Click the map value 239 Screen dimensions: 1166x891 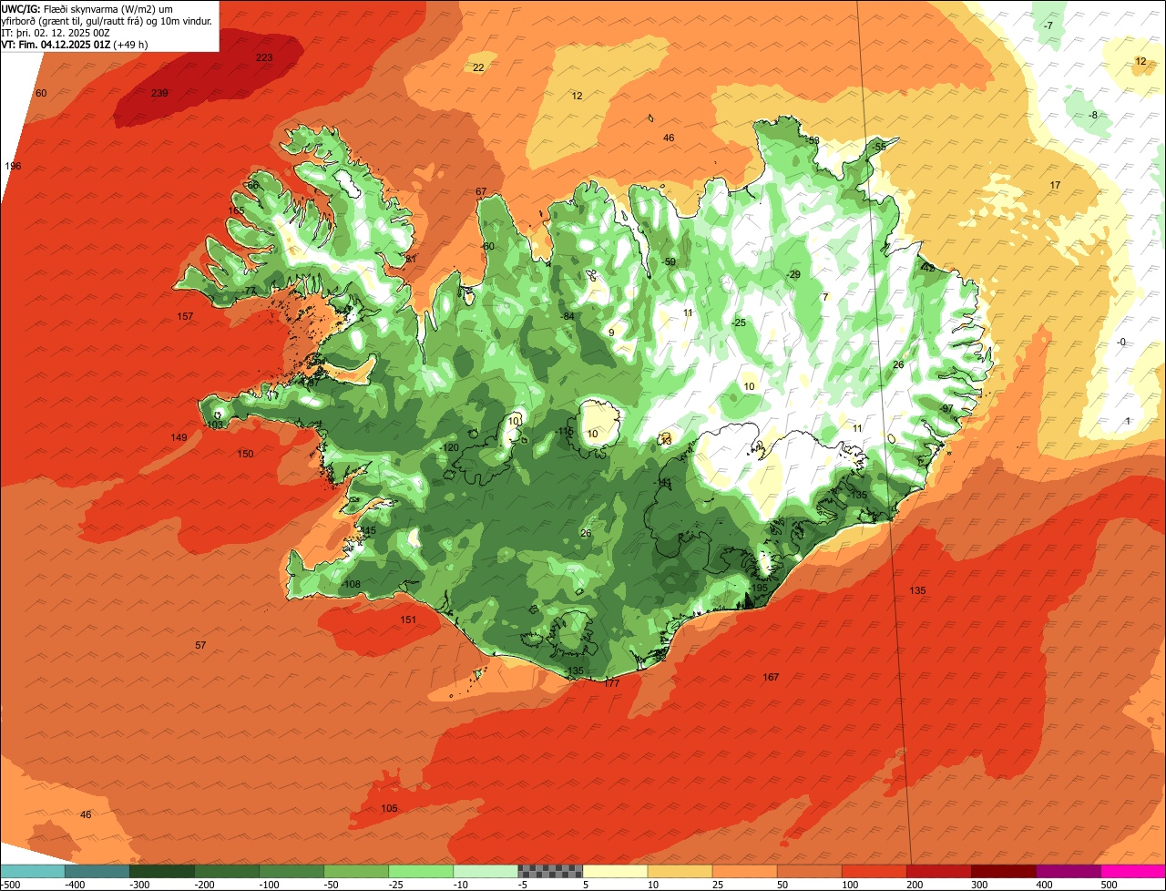(x=159, y=93)
